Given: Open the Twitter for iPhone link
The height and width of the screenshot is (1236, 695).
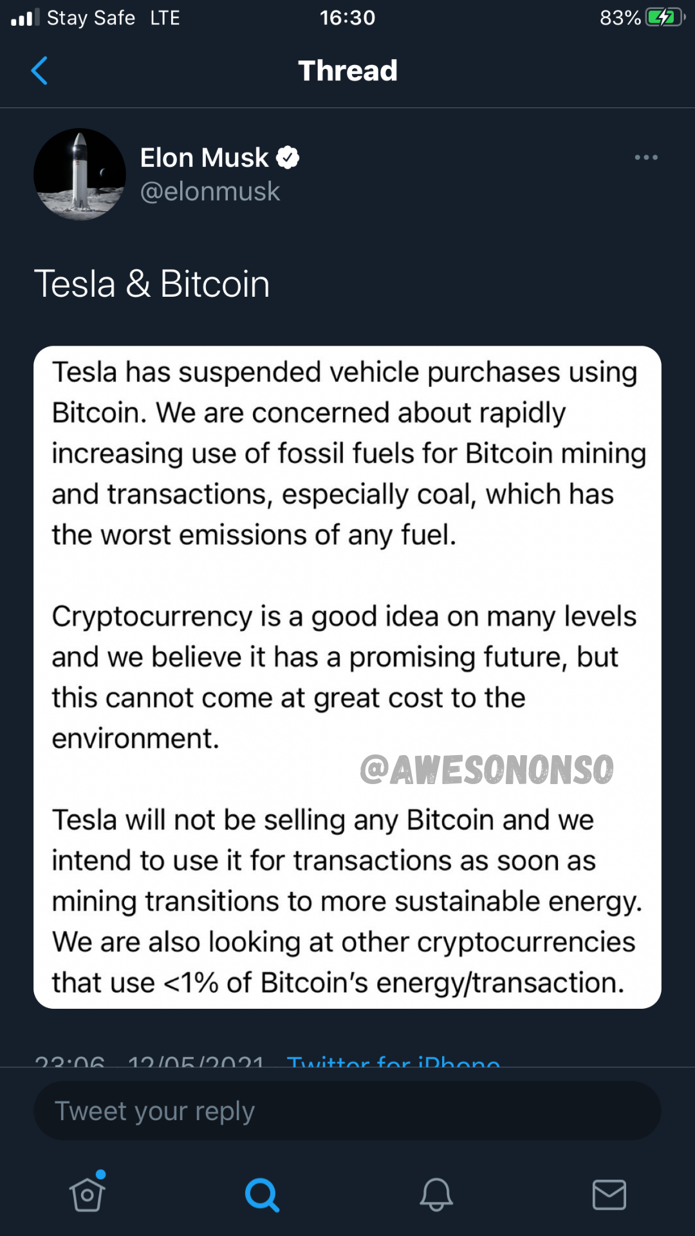Looking at the screenshot, I should click(393, 1060).
